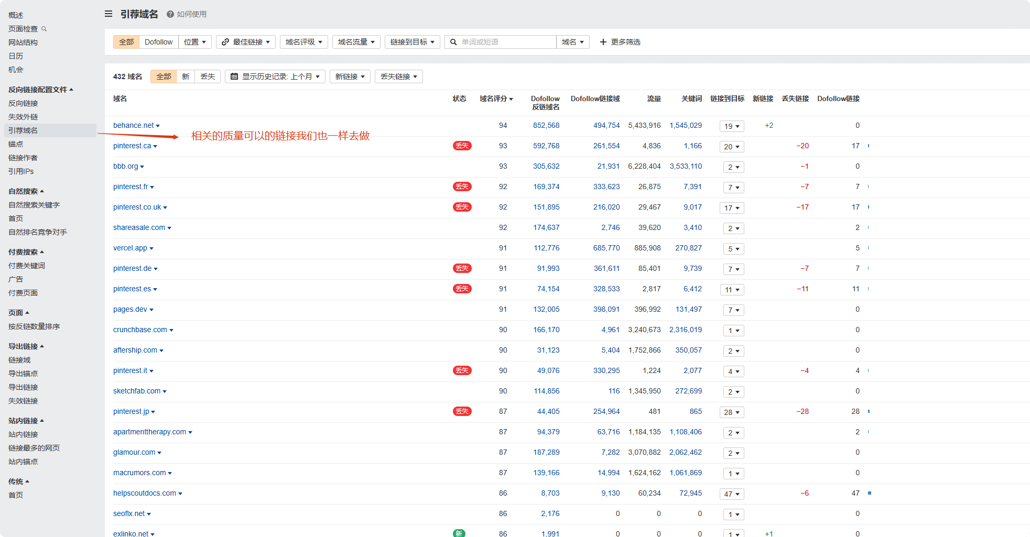Open the 域名评级 dropdown
Screen dimensions: 1030x537
pos(303,42)
